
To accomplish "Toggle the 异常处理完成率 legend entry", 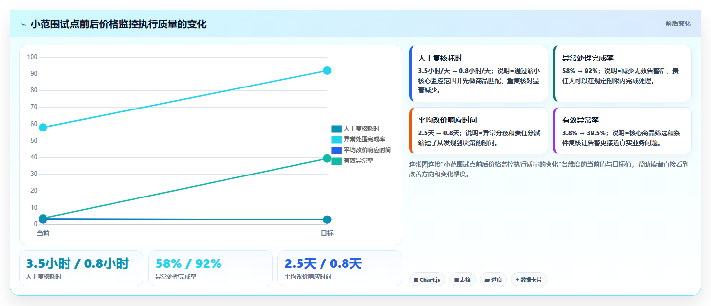I will click(x=358, y=139).
